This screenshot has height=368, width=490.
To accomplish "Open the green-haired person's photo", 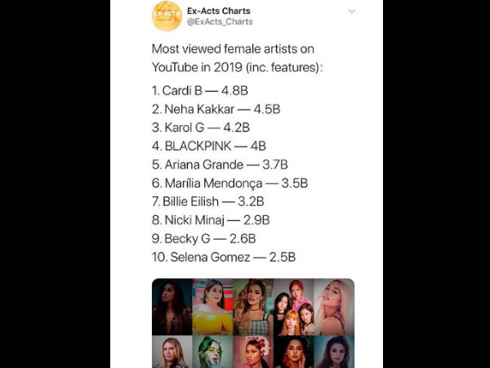I will pos(212,352).
